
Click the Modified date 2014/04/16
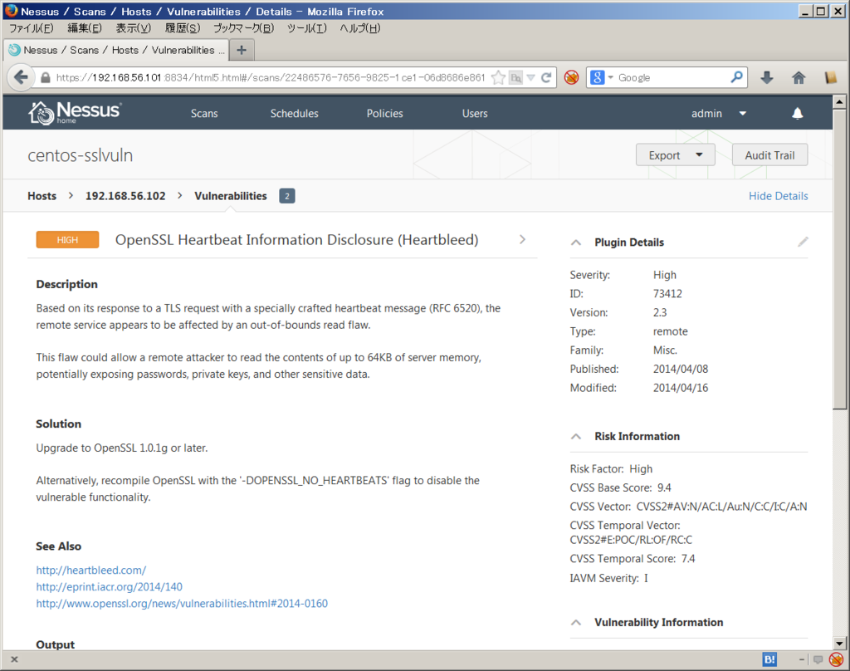point(681,388)
